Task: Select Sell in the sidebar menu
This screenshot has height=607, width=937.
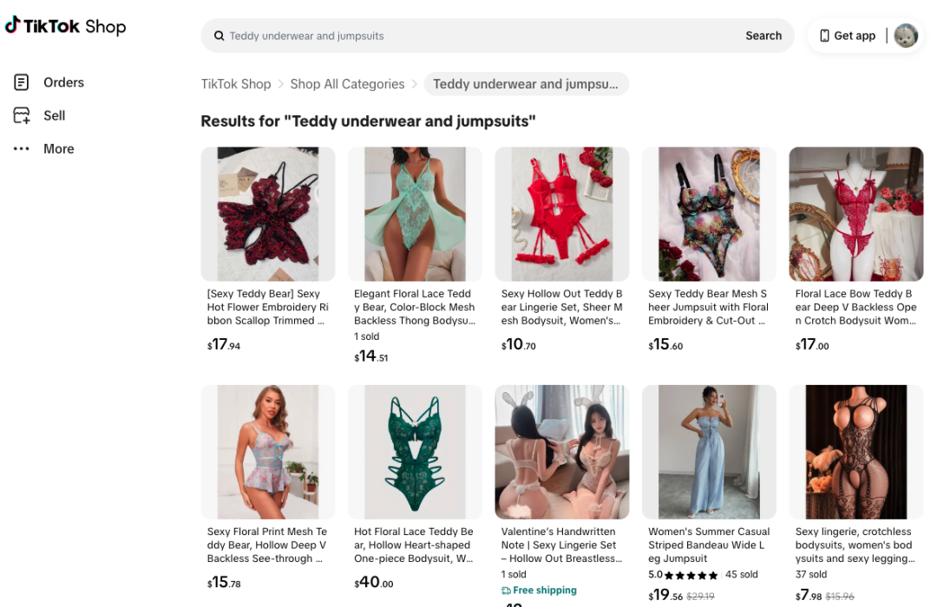Action: click(x=55, y=115)
